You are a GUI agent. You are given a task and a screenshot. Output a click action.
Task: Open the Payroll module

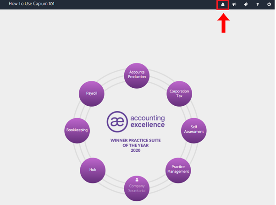point(92,94)
